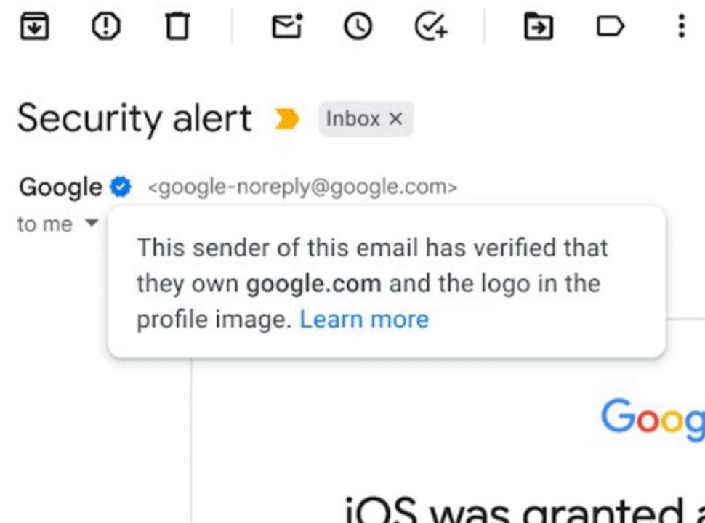Click the Google sender name

(x=61, y=187)
